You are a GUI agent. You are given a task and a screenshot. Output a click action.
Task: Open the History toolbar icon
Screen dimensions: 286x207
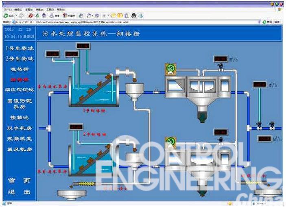[x=81, y=16]
